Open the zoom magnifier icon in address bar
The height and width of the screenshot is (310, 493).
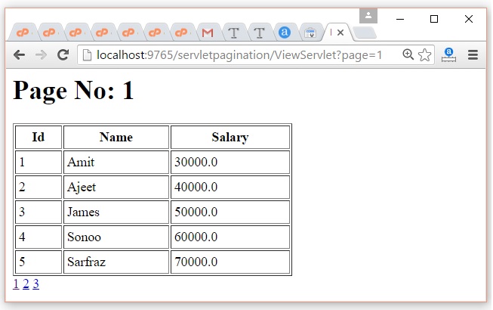pos(408,54)
